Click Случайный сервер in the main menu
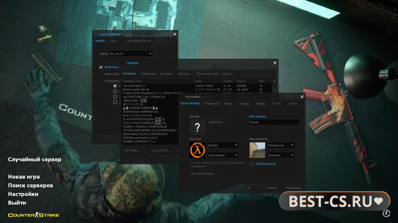Viewport: 398px width, 223px height. click(35, 159)
